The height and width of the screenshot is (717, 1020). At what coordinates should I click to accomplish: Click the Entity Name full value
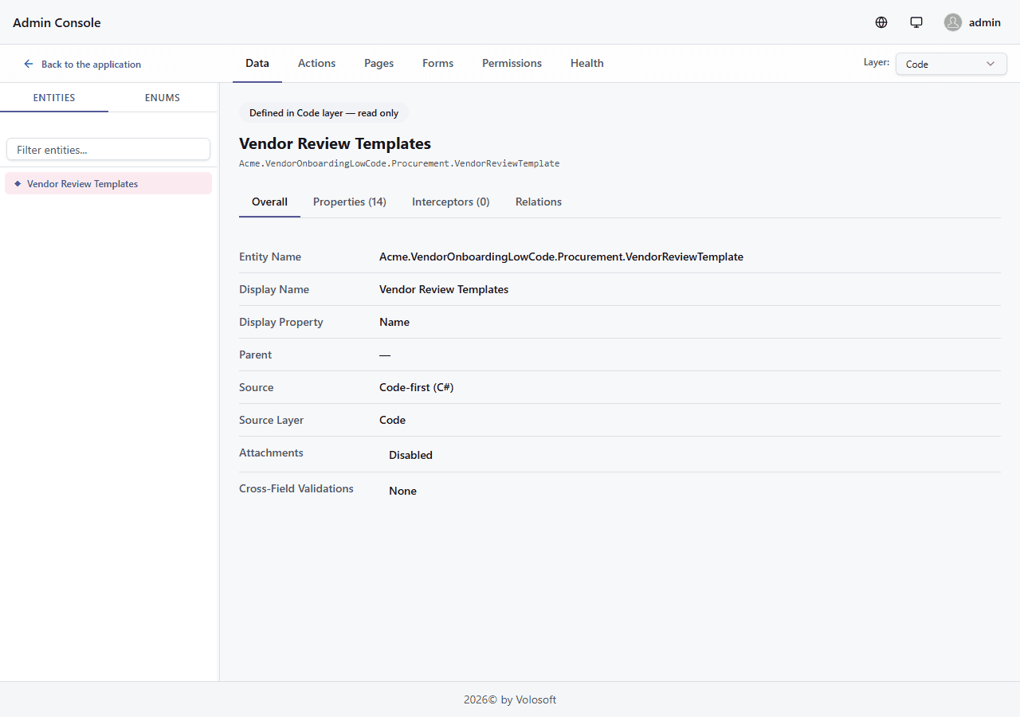click(x=561, y=257)
